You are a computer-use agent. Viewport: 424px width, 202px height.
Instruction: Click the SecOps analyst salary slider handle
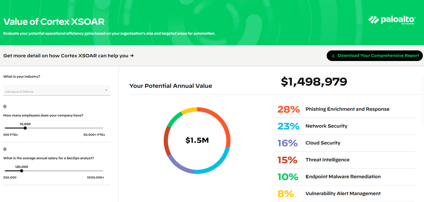click(x=22, y=171)
